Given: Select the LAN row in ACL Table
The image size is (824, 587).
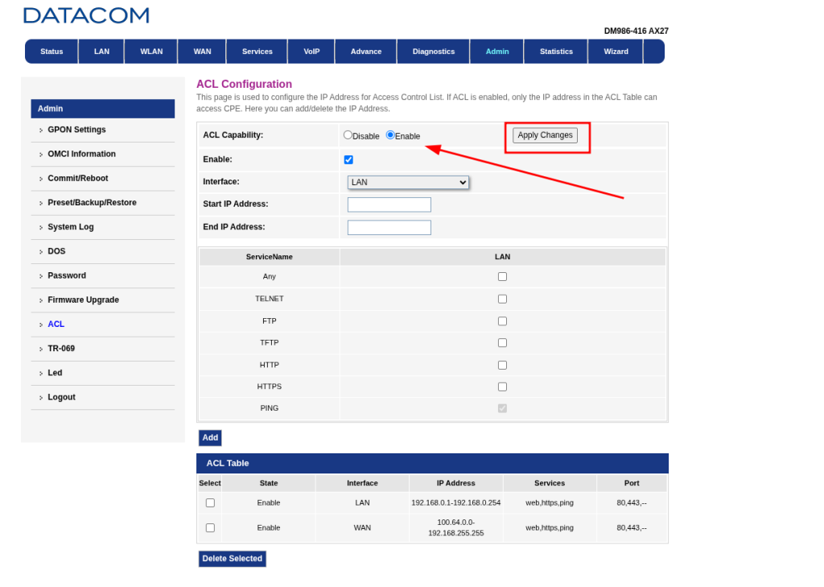Looking at the screenshot, I should (210, 502).
